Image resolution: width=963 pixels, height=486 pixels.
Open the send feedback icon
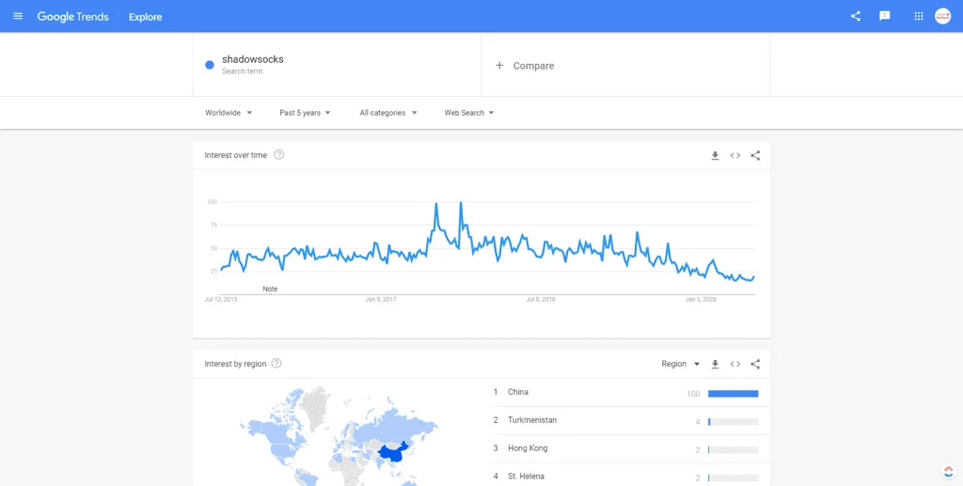[884, 16]
